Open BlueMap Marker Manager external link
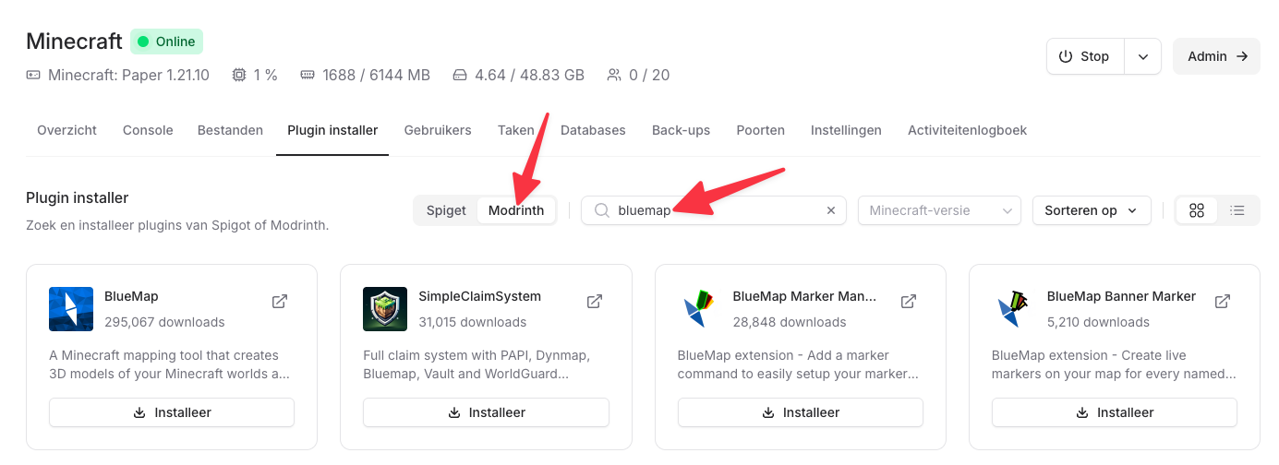Screen dimensions: 1279x465 pos(909,301)
